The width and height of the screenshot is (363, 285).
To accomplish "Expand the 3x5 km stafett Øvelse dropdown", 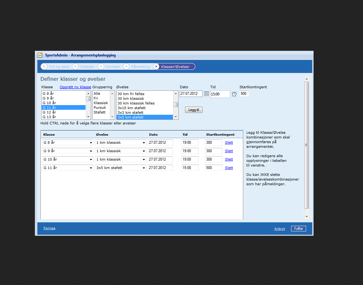I will point(144,168).
